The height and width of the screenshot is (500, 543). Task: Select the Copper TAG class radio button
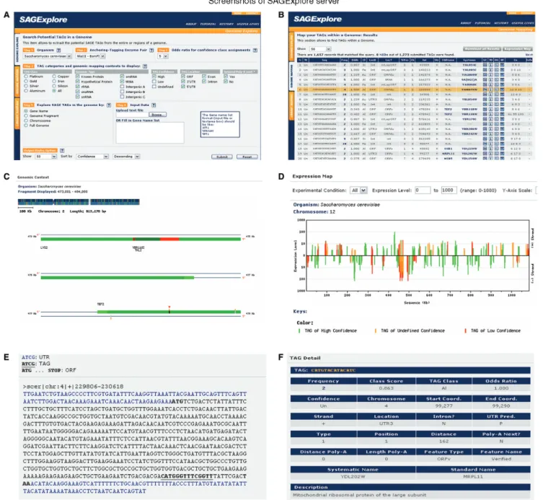[x=54, y=76]
